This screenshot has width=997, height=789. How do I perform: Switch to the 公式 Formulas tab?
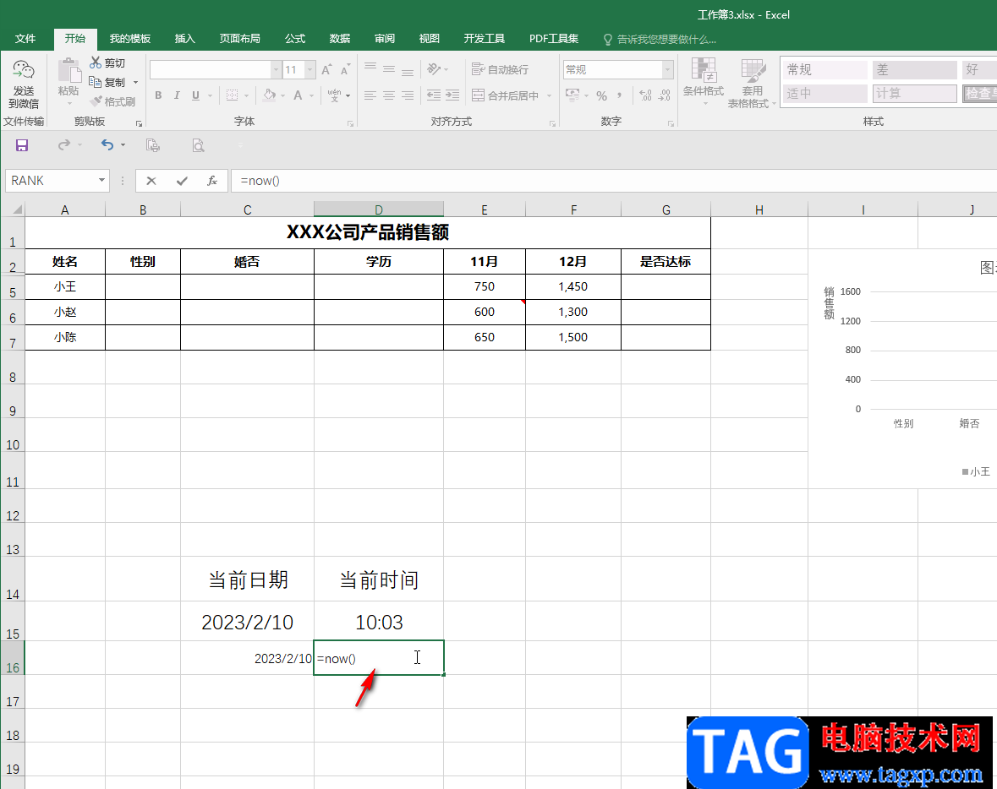[x=295, y=39]
